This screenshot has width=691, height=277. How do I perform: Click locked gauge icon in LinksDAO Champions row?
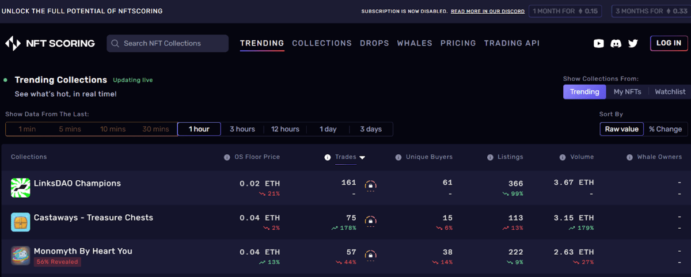(x=371, y=187)
